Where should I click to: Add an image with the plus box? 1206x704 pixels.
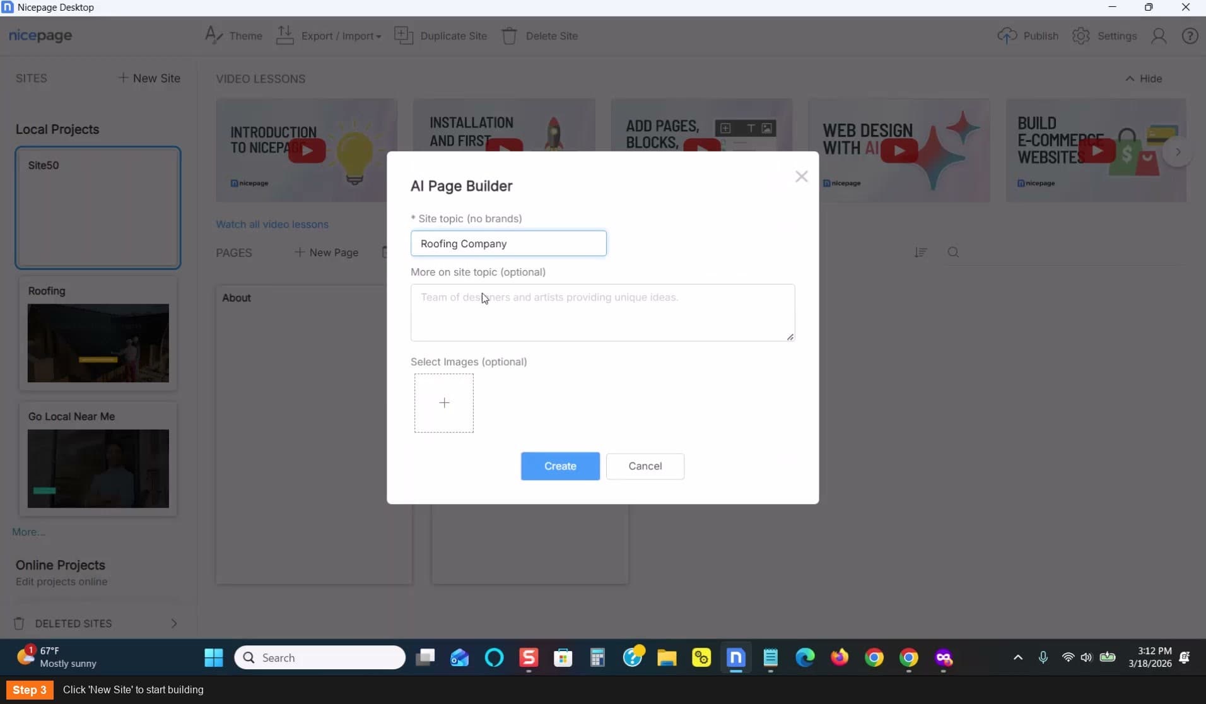pos(444,403)
